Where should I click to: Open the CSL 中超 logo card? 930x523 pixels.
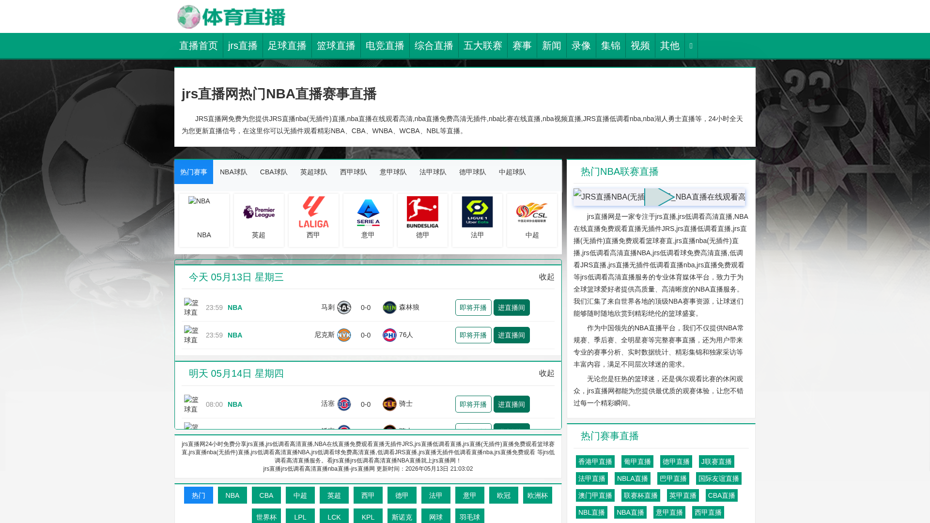(532, 220)
